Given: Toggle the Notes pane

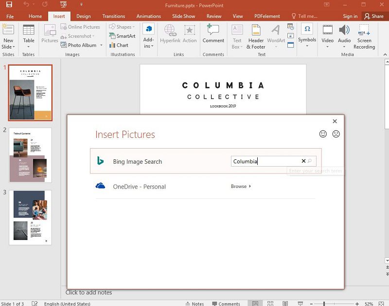Looking at the screenshot, I should pos(195,304).
